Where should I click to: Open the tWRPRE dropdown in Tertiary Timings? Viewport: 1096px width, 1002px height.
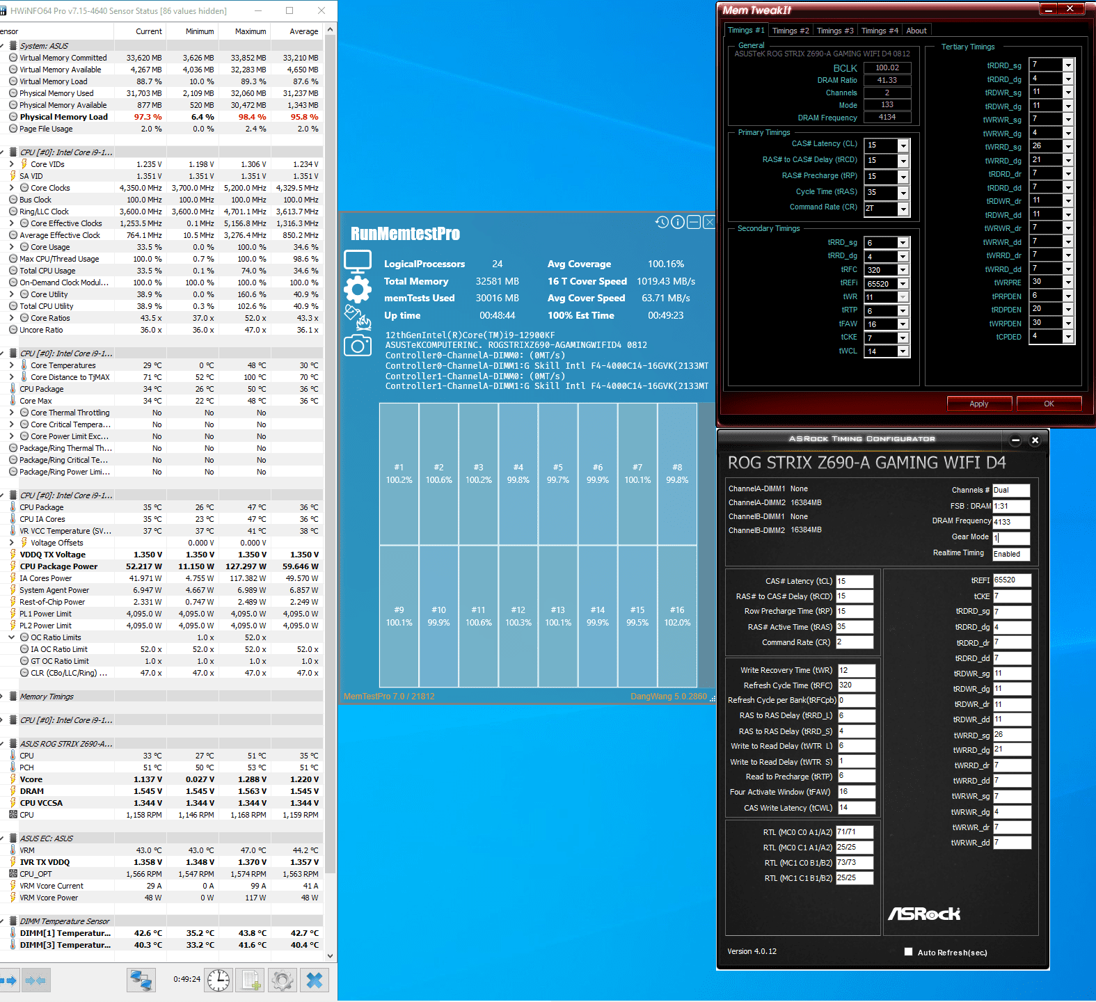click(x=1068, y=282)
